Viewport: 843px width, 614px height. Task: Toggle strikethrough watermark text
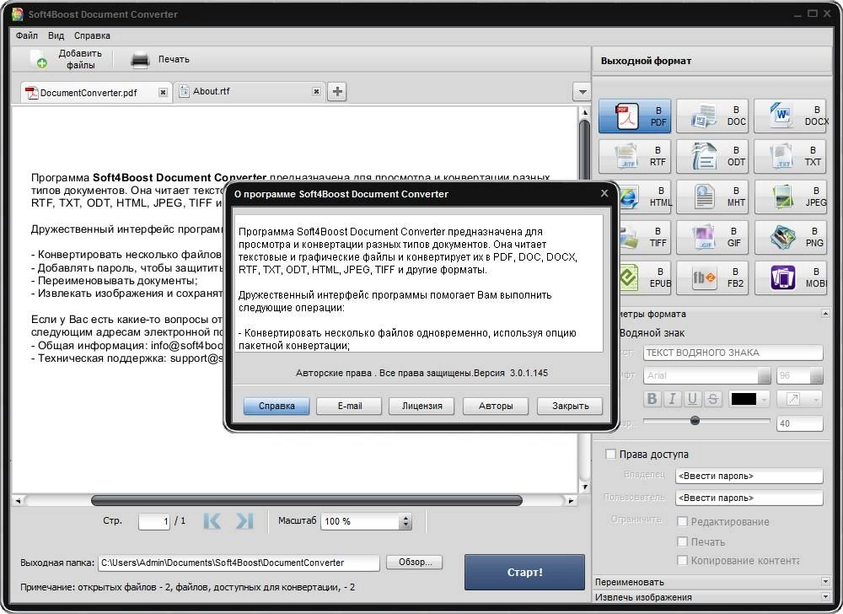click(x=713, y=398)
